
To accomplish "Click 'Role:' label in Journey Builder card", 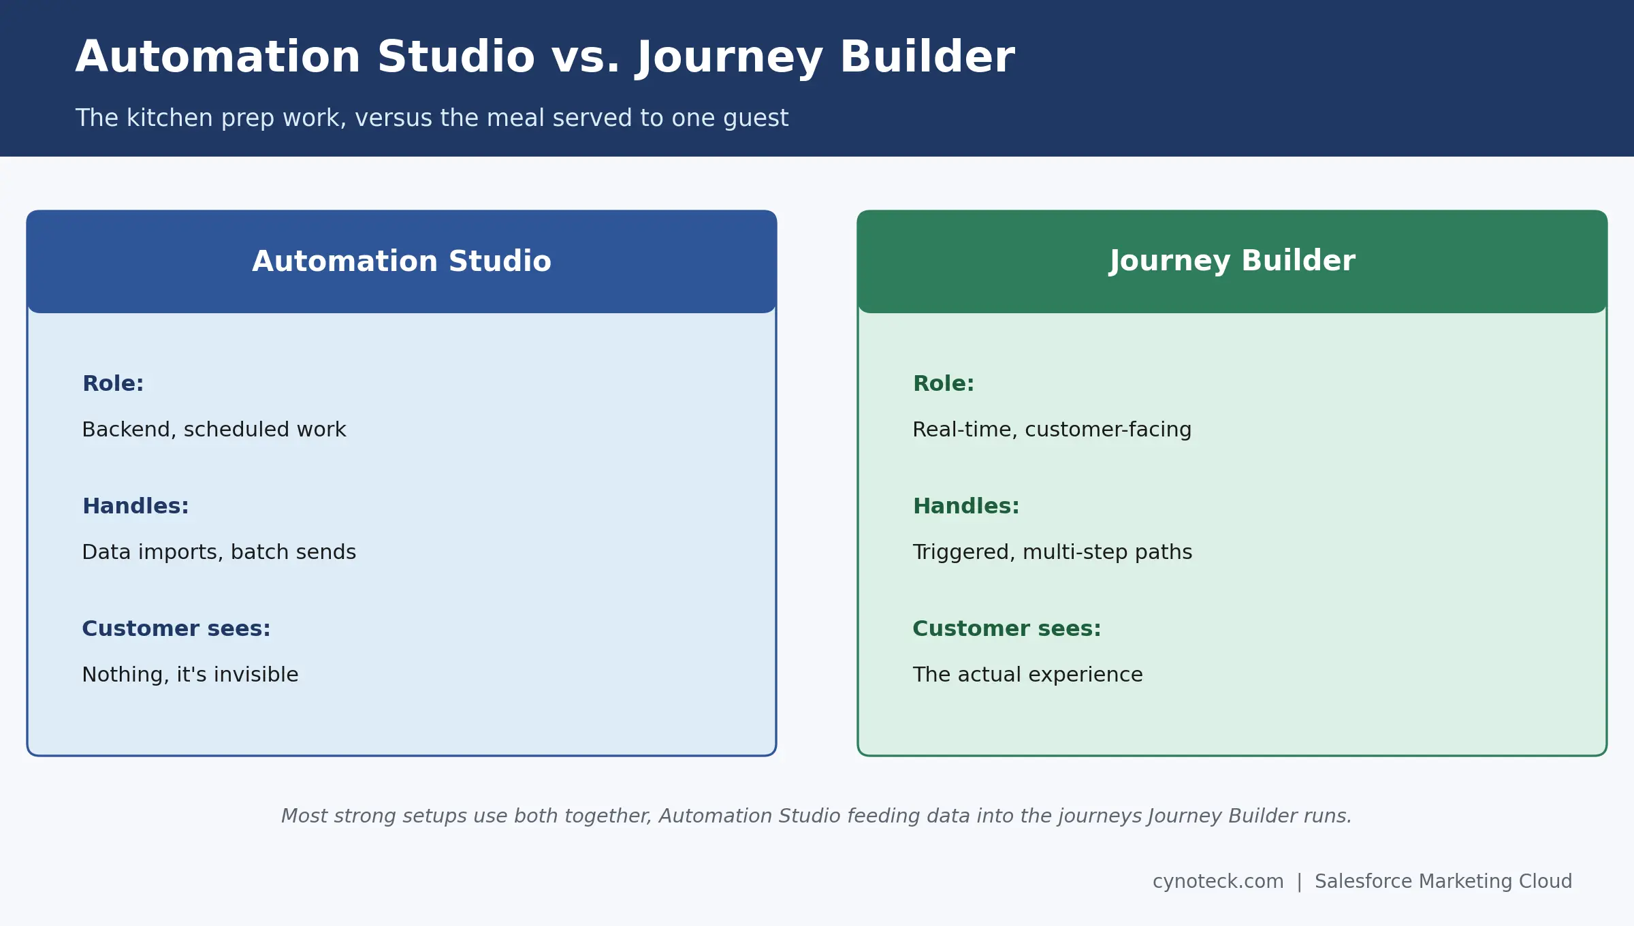I will [944, 383].
